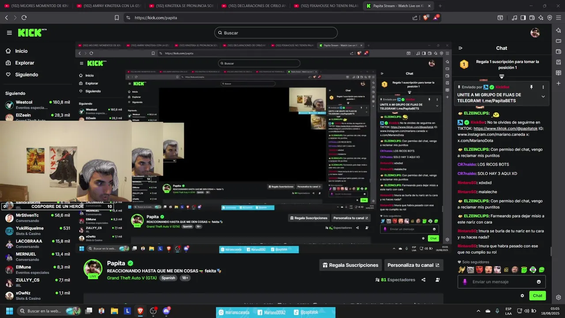Open ZULLYY_CS channel in sidebar
The width and height of the screenshot is (565, 318).
[38, 282]
